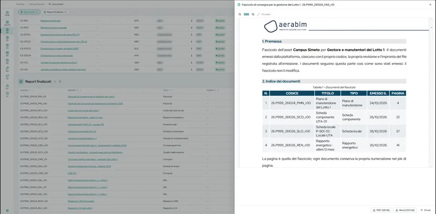Open Scheda di sintesi del Campus report
Image resolution: width=436 pixels, height=214 pixels.
click(89, 166)
